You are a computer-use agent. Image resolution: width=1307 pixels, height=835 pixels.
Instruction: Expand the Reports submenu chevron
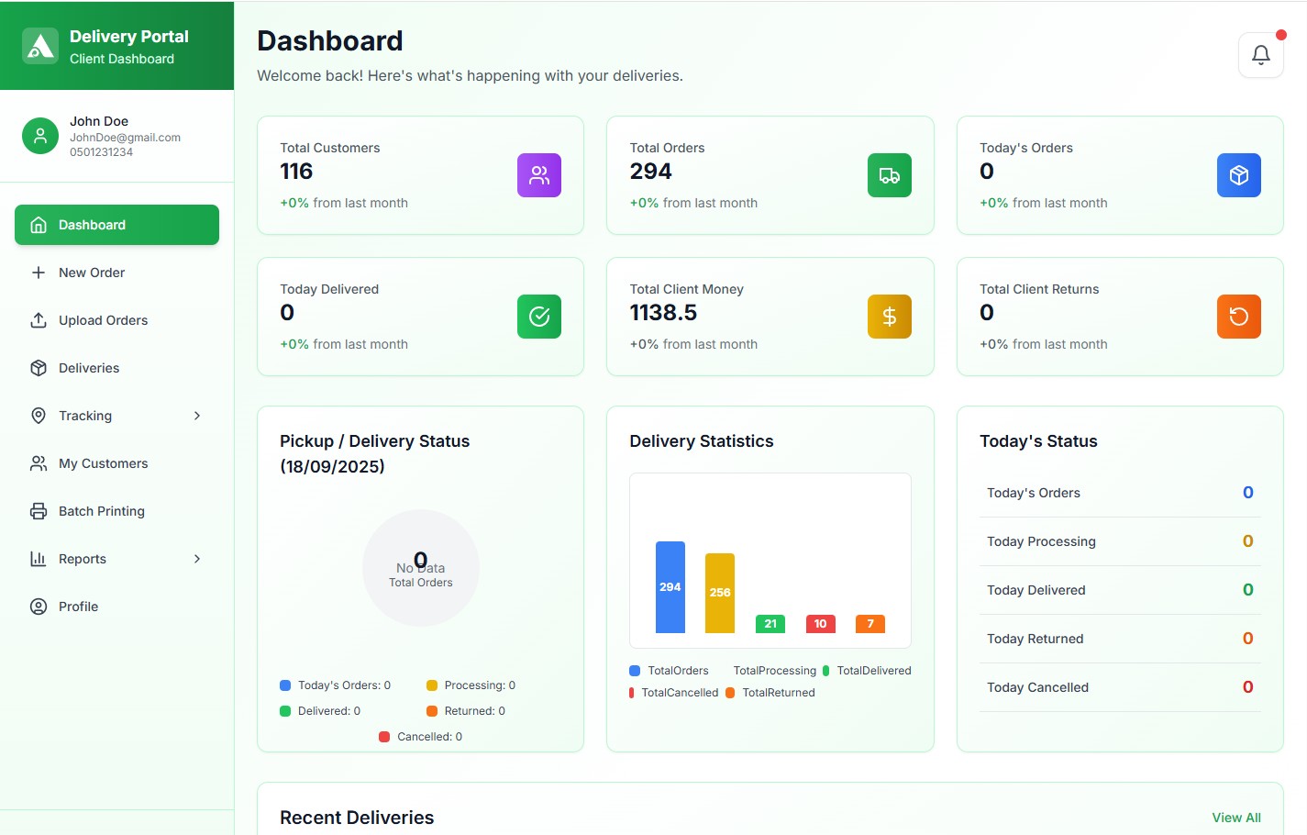click(x=197, y=559)
